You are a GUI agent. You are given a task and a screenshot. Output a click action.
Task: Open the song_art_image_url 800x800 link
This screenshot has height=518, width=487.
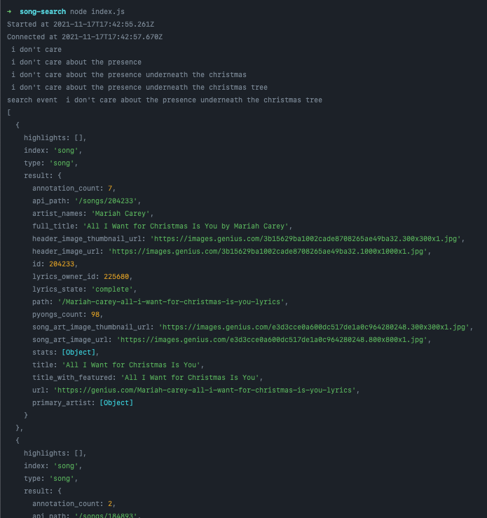pos(272,339)
